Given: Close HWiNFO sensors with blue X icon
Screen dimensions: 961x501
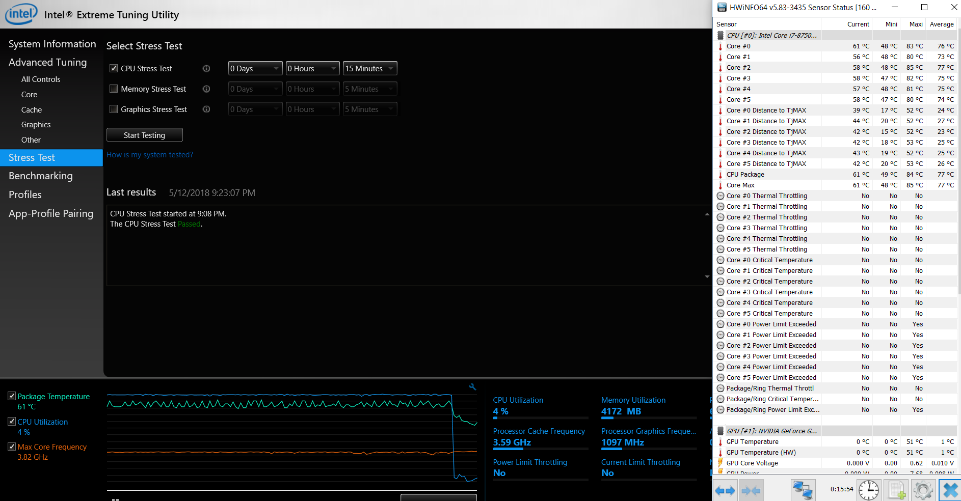Looking at the screenshot, I should pyautogui.click(x=950, y=490).
